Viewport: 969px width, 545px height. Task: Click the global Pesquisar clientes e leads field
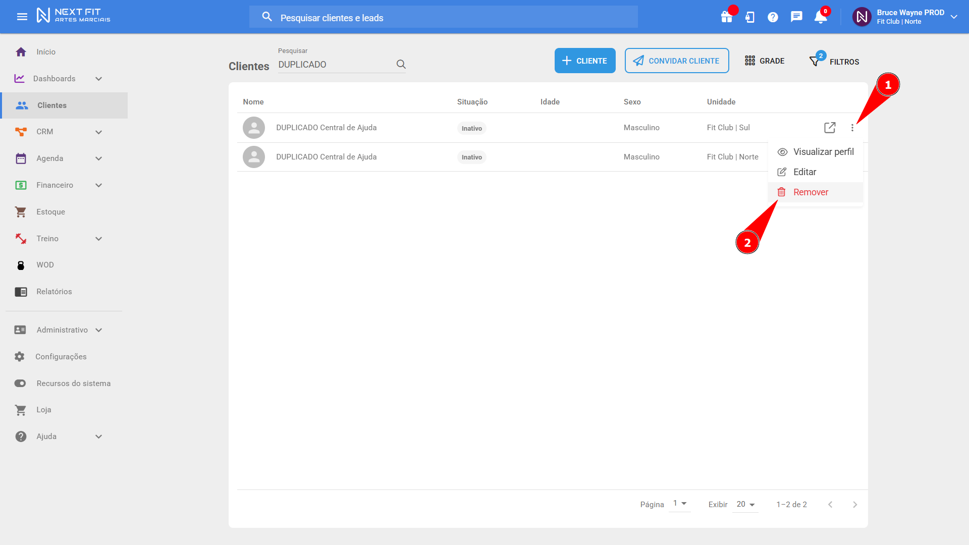click(x=443, y=18)
